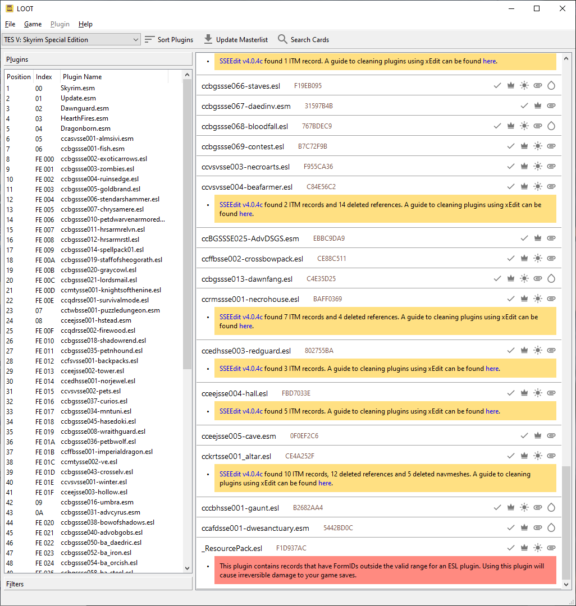Click the checkmark icon on cceejsse005-cave.esm card
The width and height of the screenshot is (576, 606).
(524, 436)
